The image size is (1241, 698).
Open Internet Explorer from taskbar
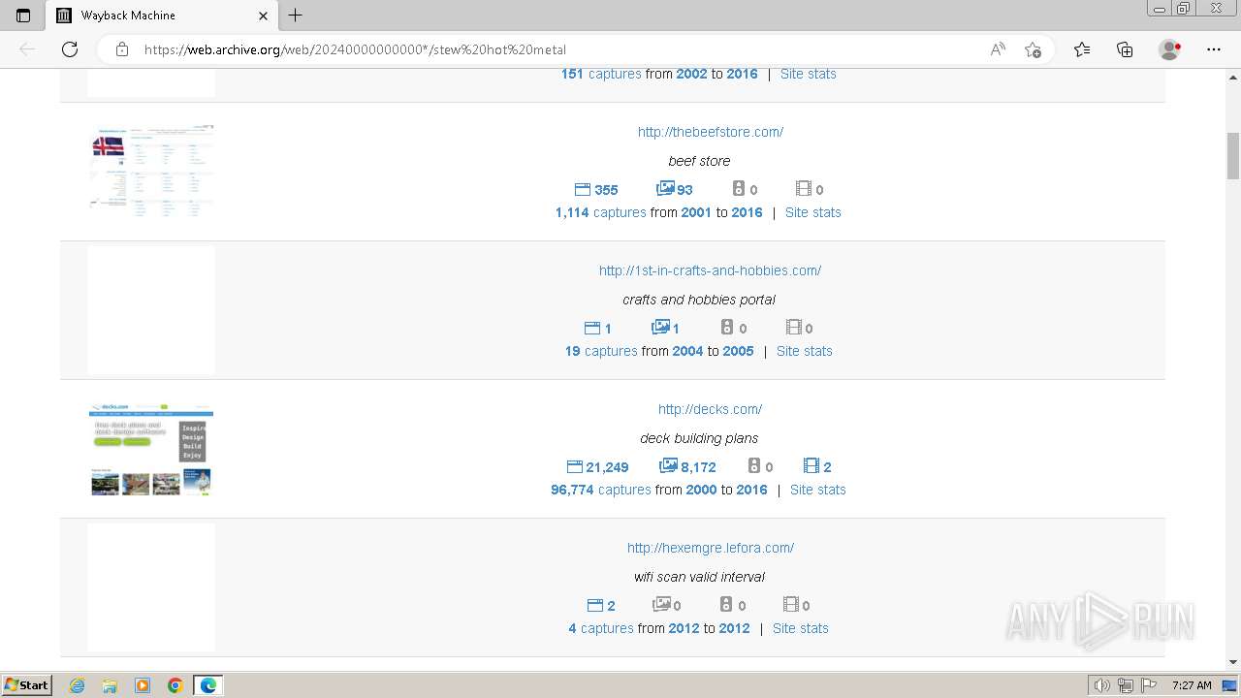click(x=77, y=685)
